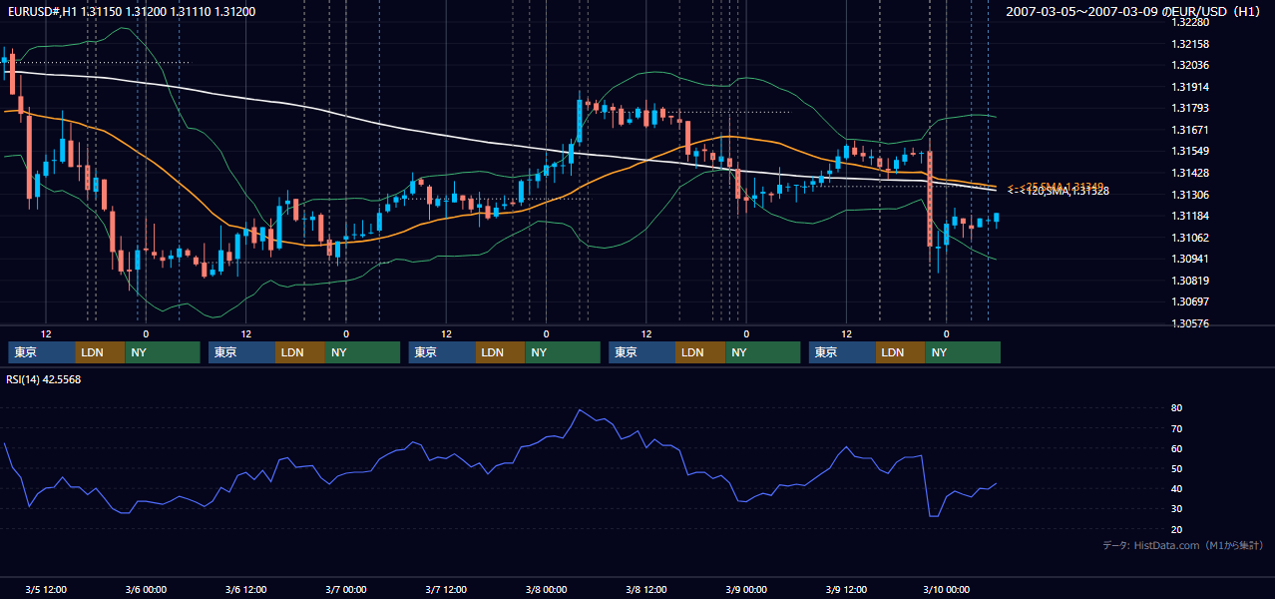Select RSI scale value 70
This screenshot has width=1275, height=599.
1177,428
